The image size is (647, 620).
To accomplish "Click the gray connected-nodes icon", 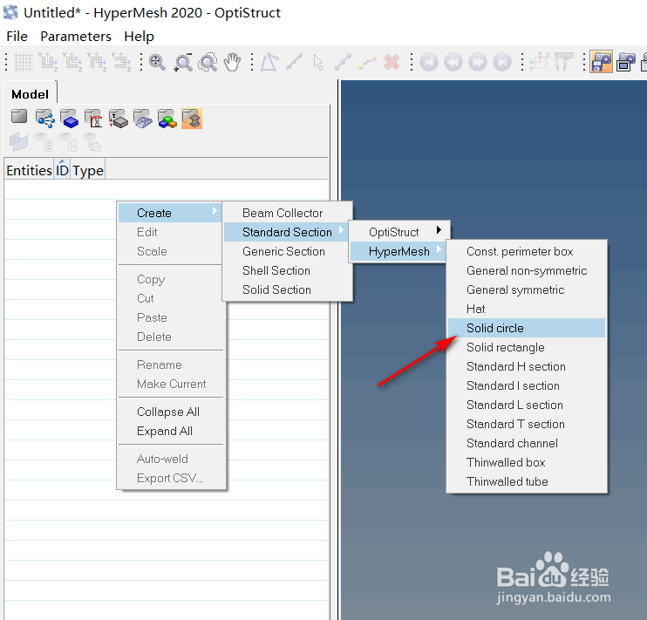I will 343,62.
